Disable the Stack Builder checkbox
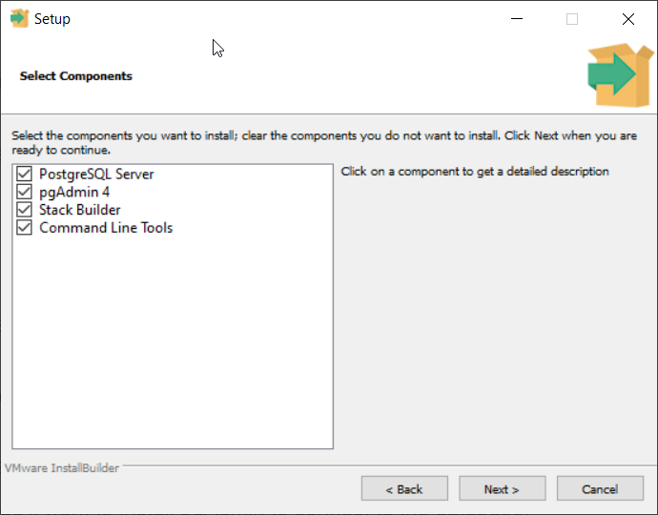 click(25, 210)
